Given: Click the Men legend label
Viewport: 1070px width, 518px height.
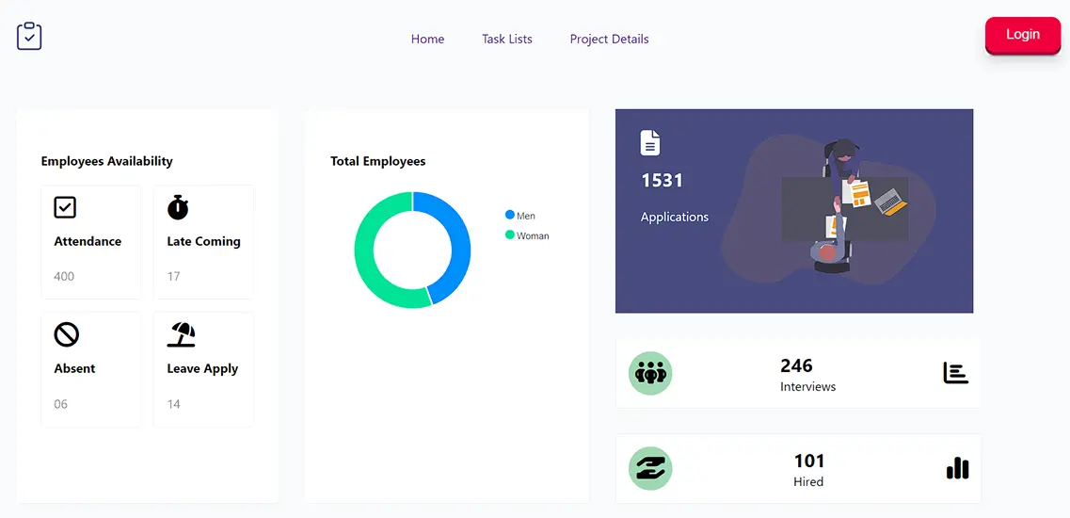Looking at the screenshot, I should coord(526,216).
